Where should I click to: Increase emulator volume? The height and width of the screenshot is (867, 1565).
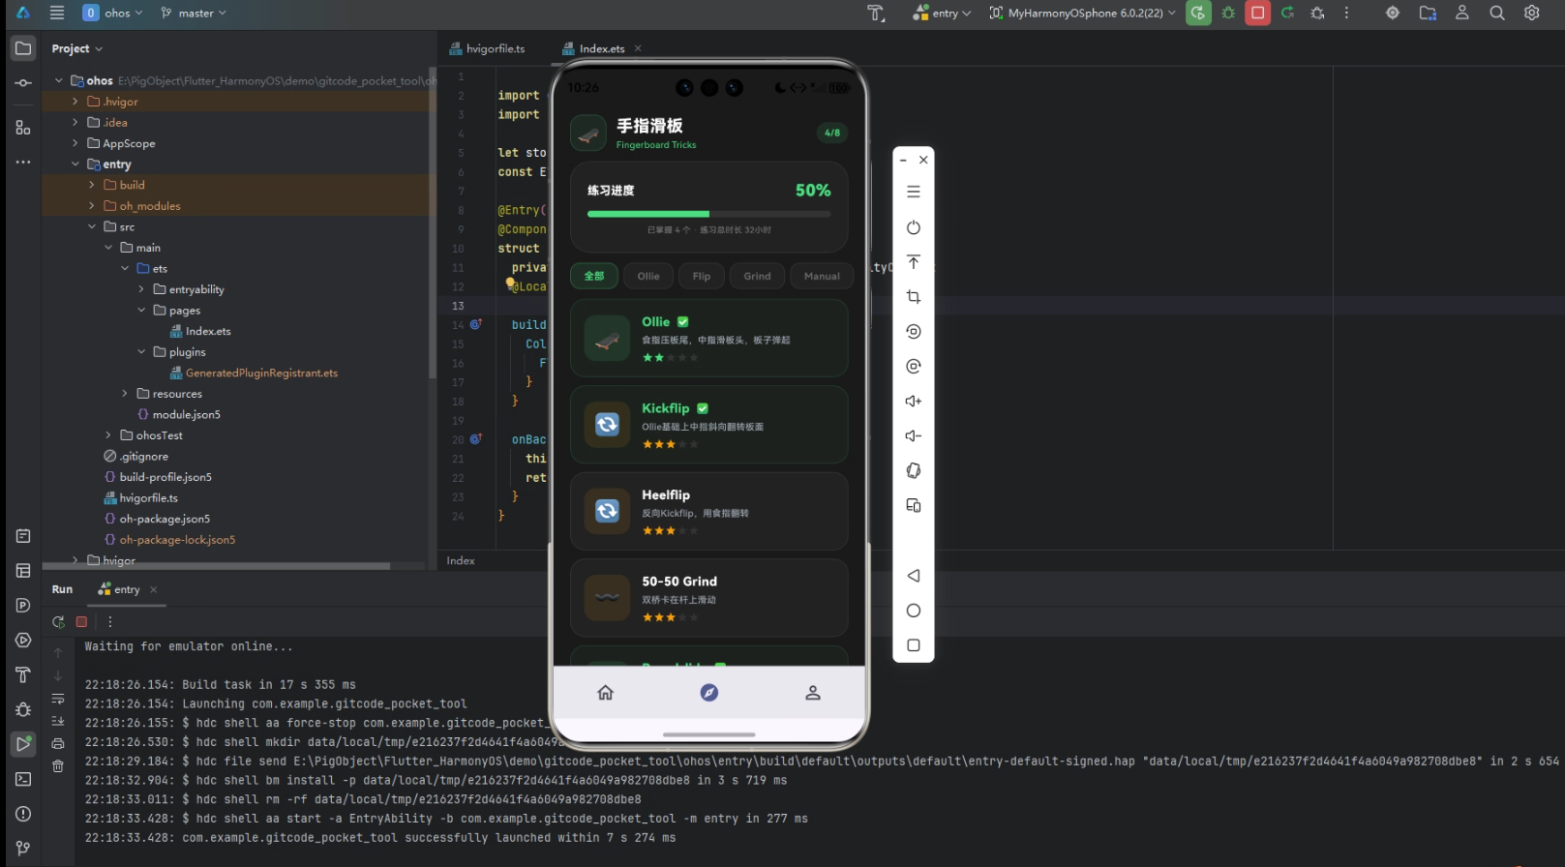pos(913,401)
